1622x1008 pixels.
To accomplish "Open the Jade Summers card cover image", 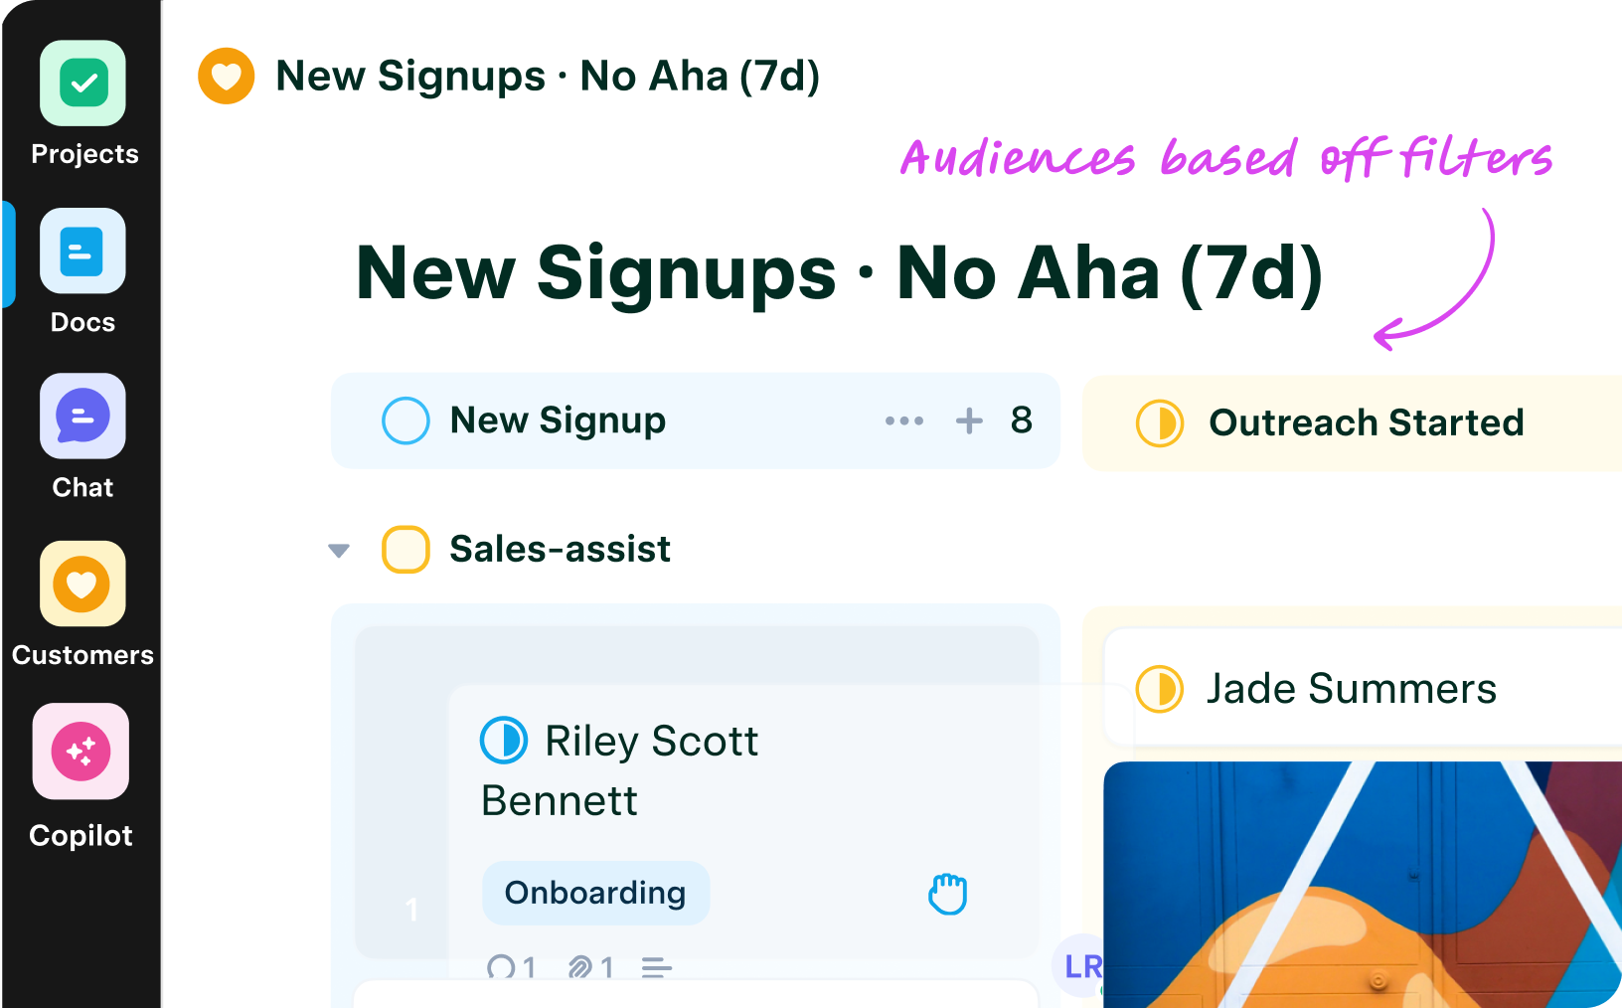I will click(x=1362, y=885).
